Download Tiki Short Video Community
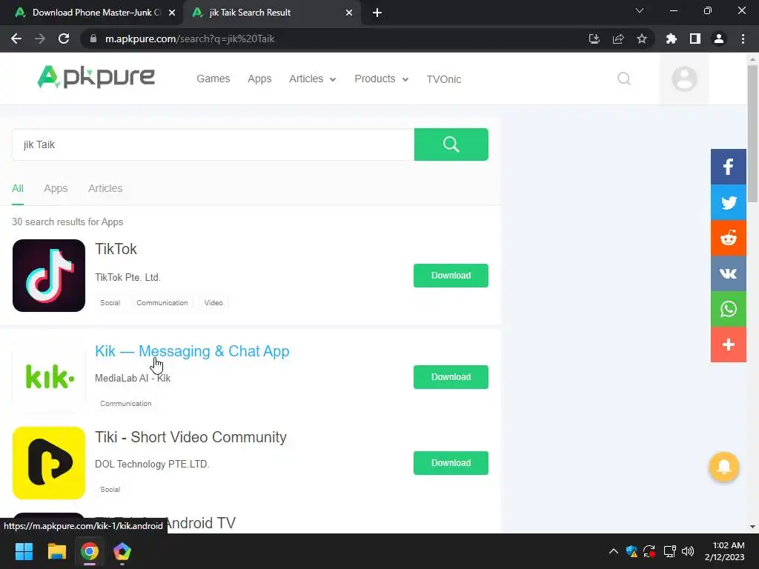This screenshot has height=569, width=759. pos(451,463)
